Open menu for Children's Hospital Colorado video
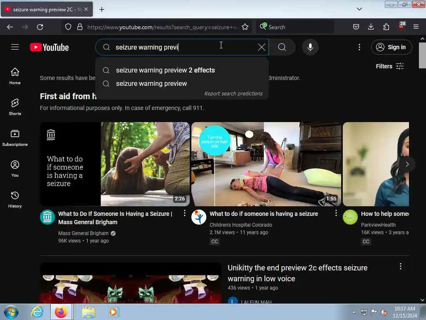426x320 pixels. [x=336, y=213]
